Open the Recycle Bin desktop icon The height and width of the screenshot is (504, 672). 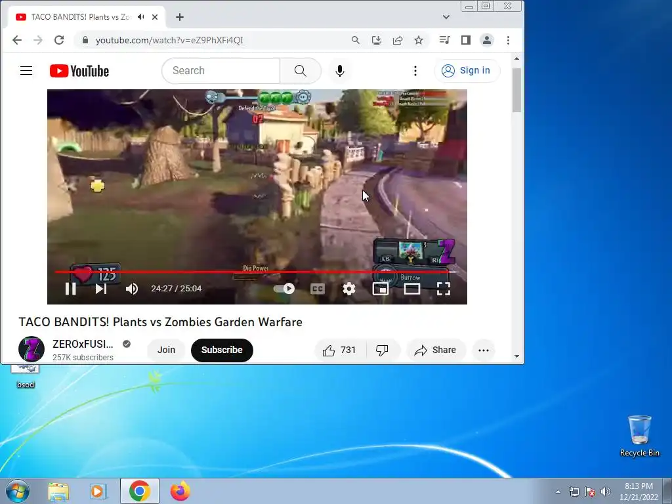click(640, 436)
